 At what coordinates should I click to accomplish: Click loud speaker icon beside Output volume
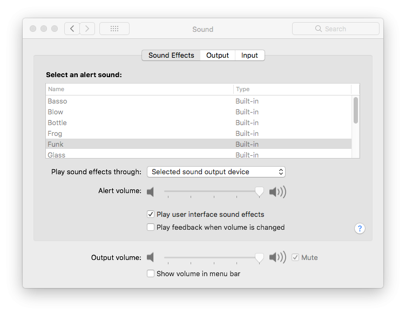click(278, 257)
